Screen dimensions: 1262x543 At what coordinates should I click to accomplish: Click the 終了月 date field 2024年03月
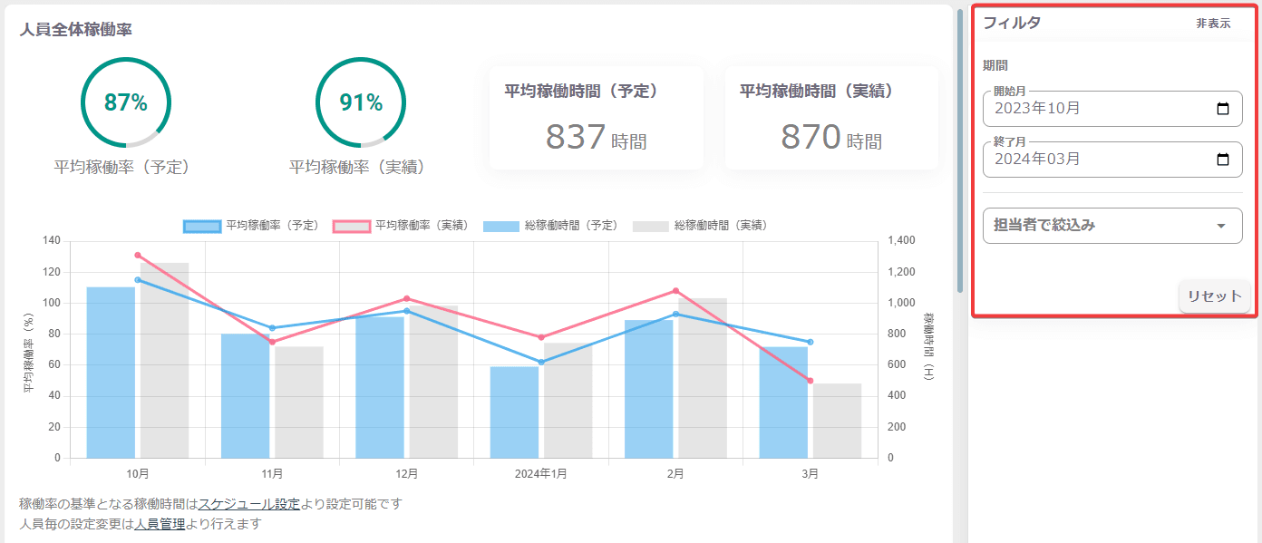pyautogui.click(x=1112, y=160)
